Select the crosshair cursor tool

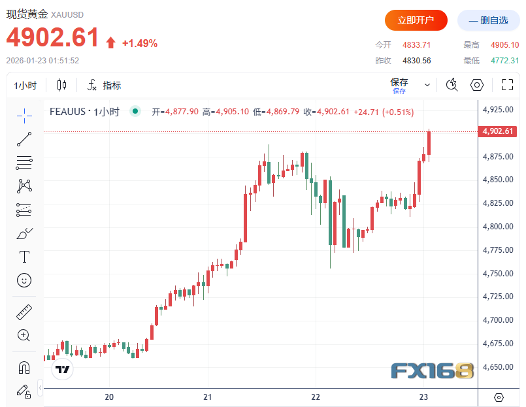[x=24, y=116]
